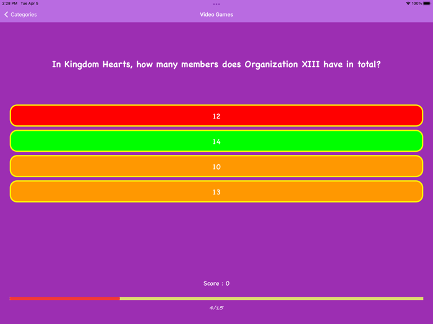Tap the Video Games title
This screenshot has width=433, height=324.
click(x=216, y=15)
